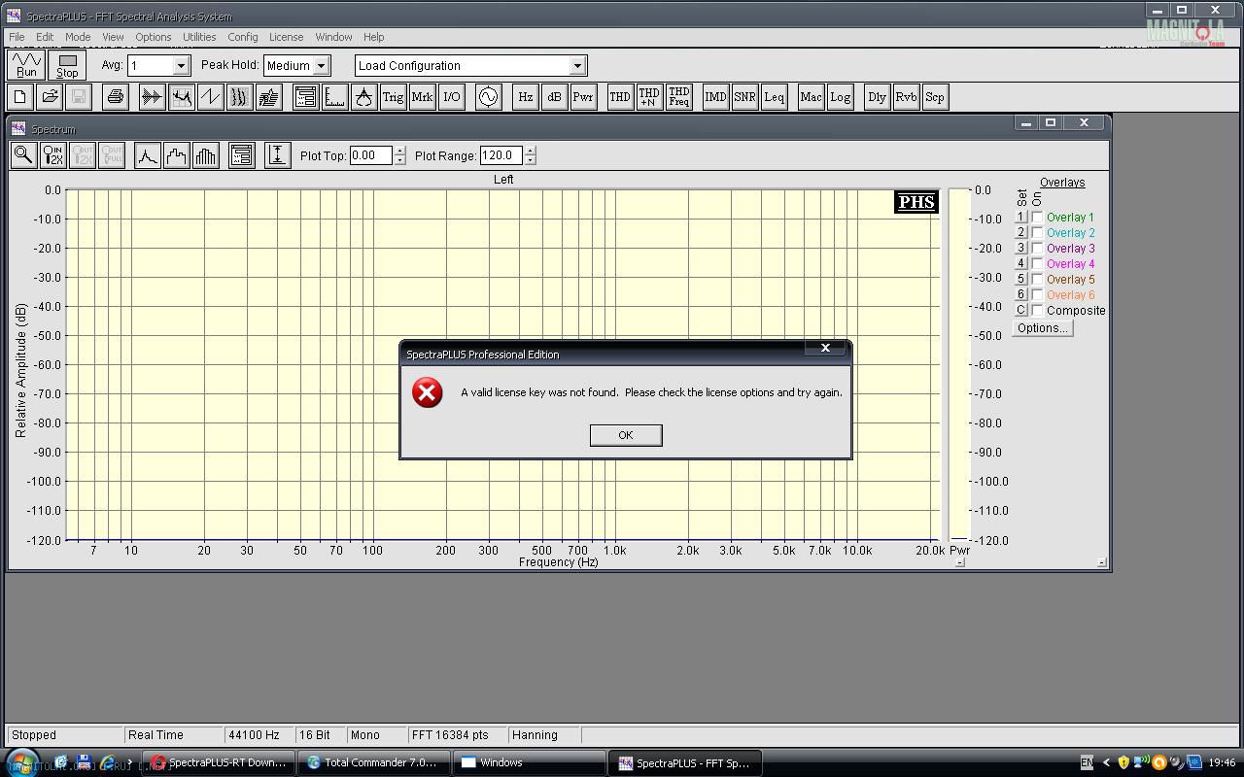The height and width of the screenshot is (777, 1244).
Task: Enable the Overlay 2 checkbox
Action: (1037, 233)
